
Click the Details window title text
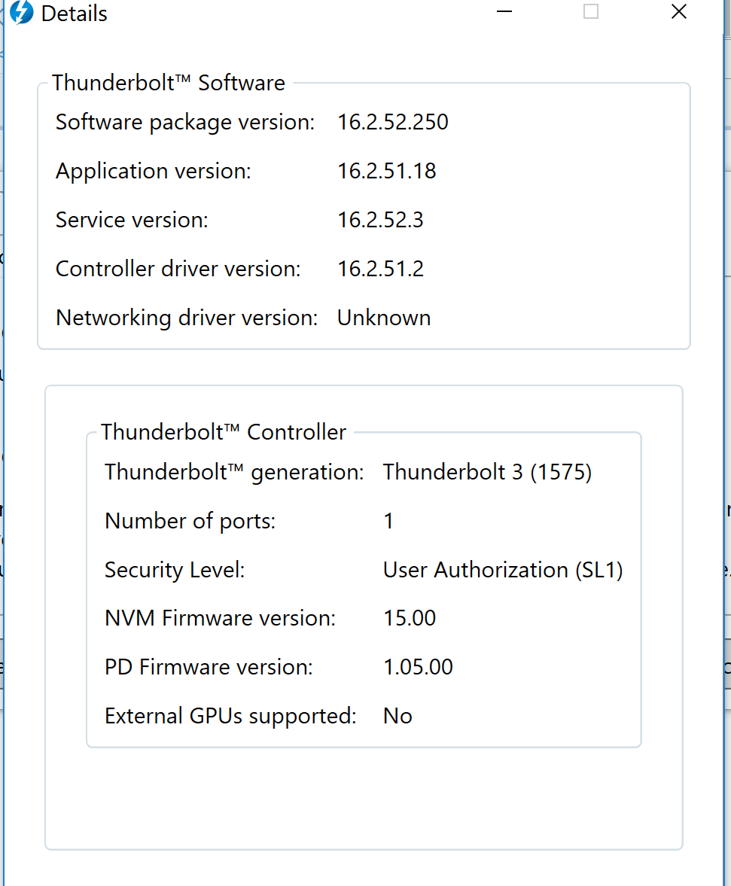tap(74, 14)
